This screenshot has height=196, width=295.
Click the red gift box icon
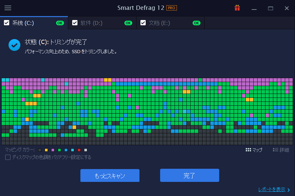click(x=237, y=8)
